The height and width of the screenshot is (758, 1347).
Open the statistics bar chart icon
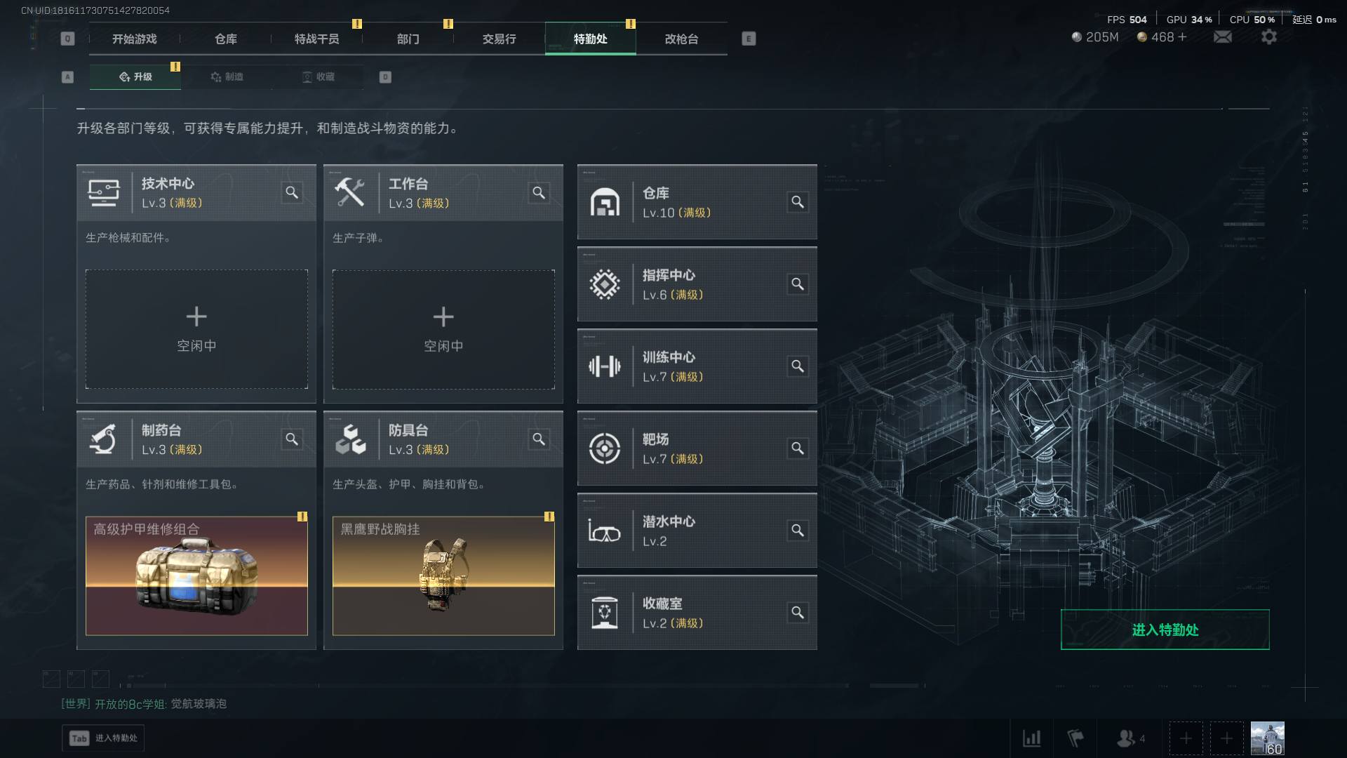point(1031,738)
